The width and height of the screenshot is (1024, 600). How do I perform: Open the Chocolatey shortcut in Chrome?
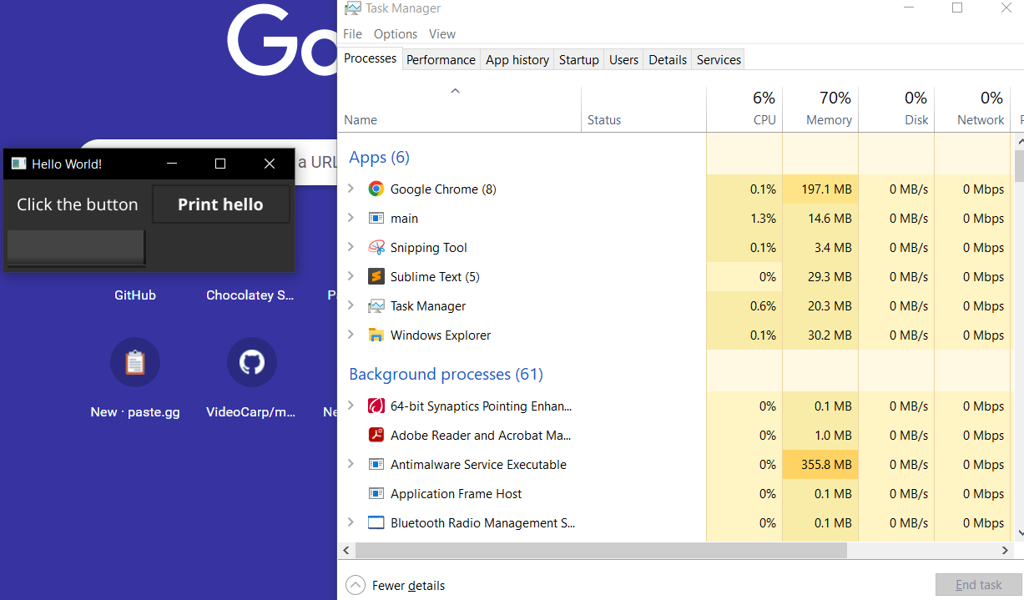250,295
